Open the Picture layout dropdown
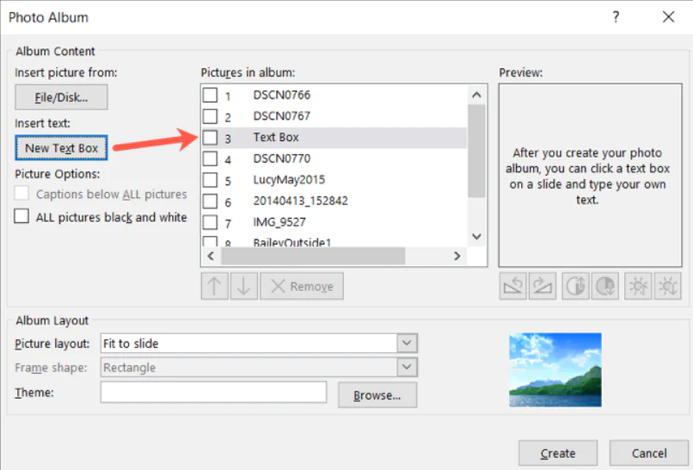 coord(407,343)
